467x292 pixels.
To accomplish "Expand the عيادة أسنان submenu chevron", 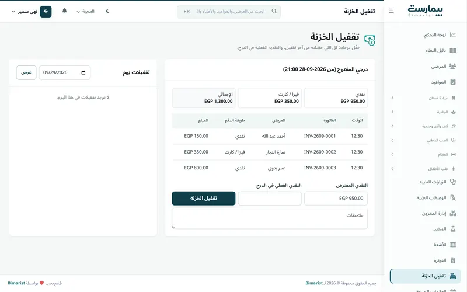I will [x=392, y=98].
